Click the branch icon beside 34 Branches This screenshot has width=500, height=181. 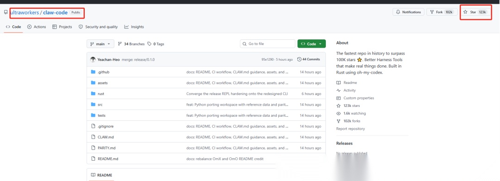[x=120, y=44]
